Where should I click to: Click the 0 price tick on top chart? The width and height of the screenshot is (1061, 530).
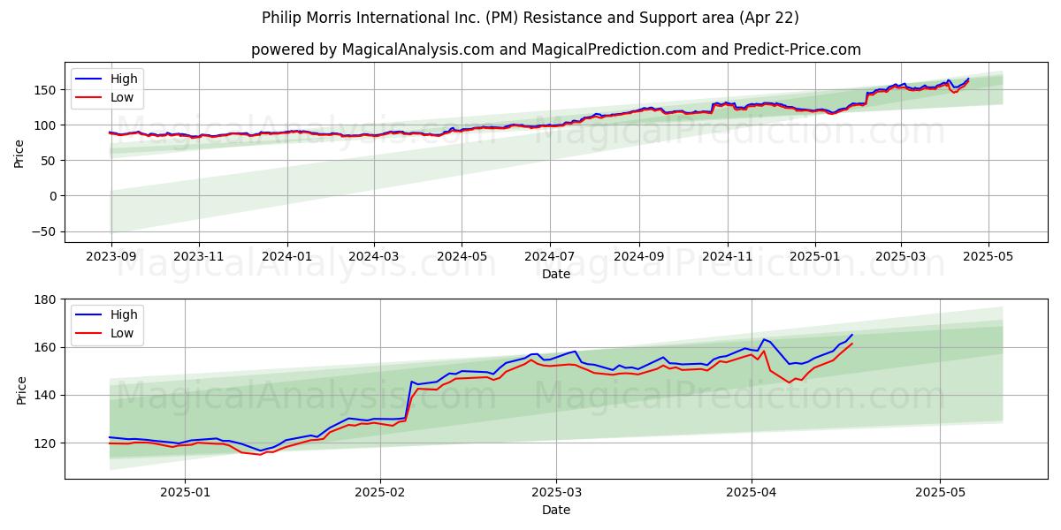[54, 196]
